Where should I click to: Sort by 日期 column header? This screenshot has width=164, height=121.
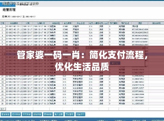(x=28, y=23)
